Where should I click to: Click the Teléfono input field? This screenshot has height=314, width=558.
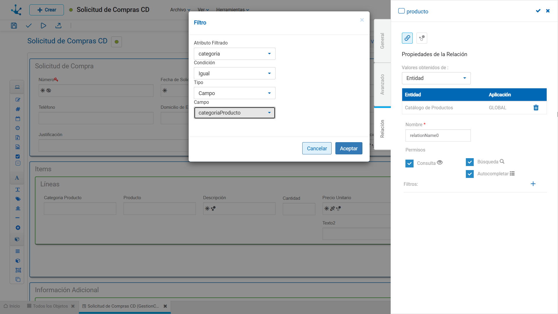tap(96, 118)
